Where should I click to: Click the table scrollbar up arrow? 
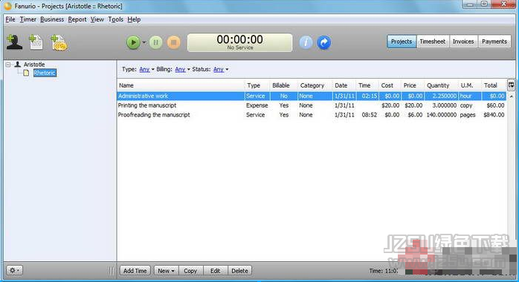(512, 96)
